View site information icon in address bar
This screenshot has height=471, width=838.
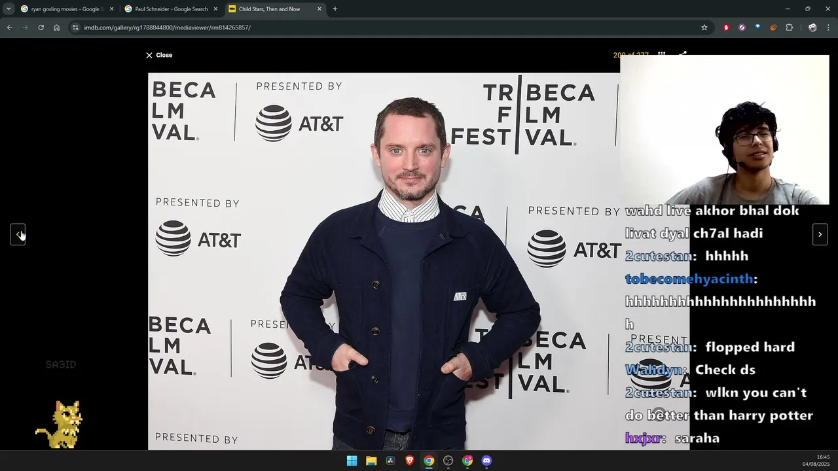[x=75, y=27]
